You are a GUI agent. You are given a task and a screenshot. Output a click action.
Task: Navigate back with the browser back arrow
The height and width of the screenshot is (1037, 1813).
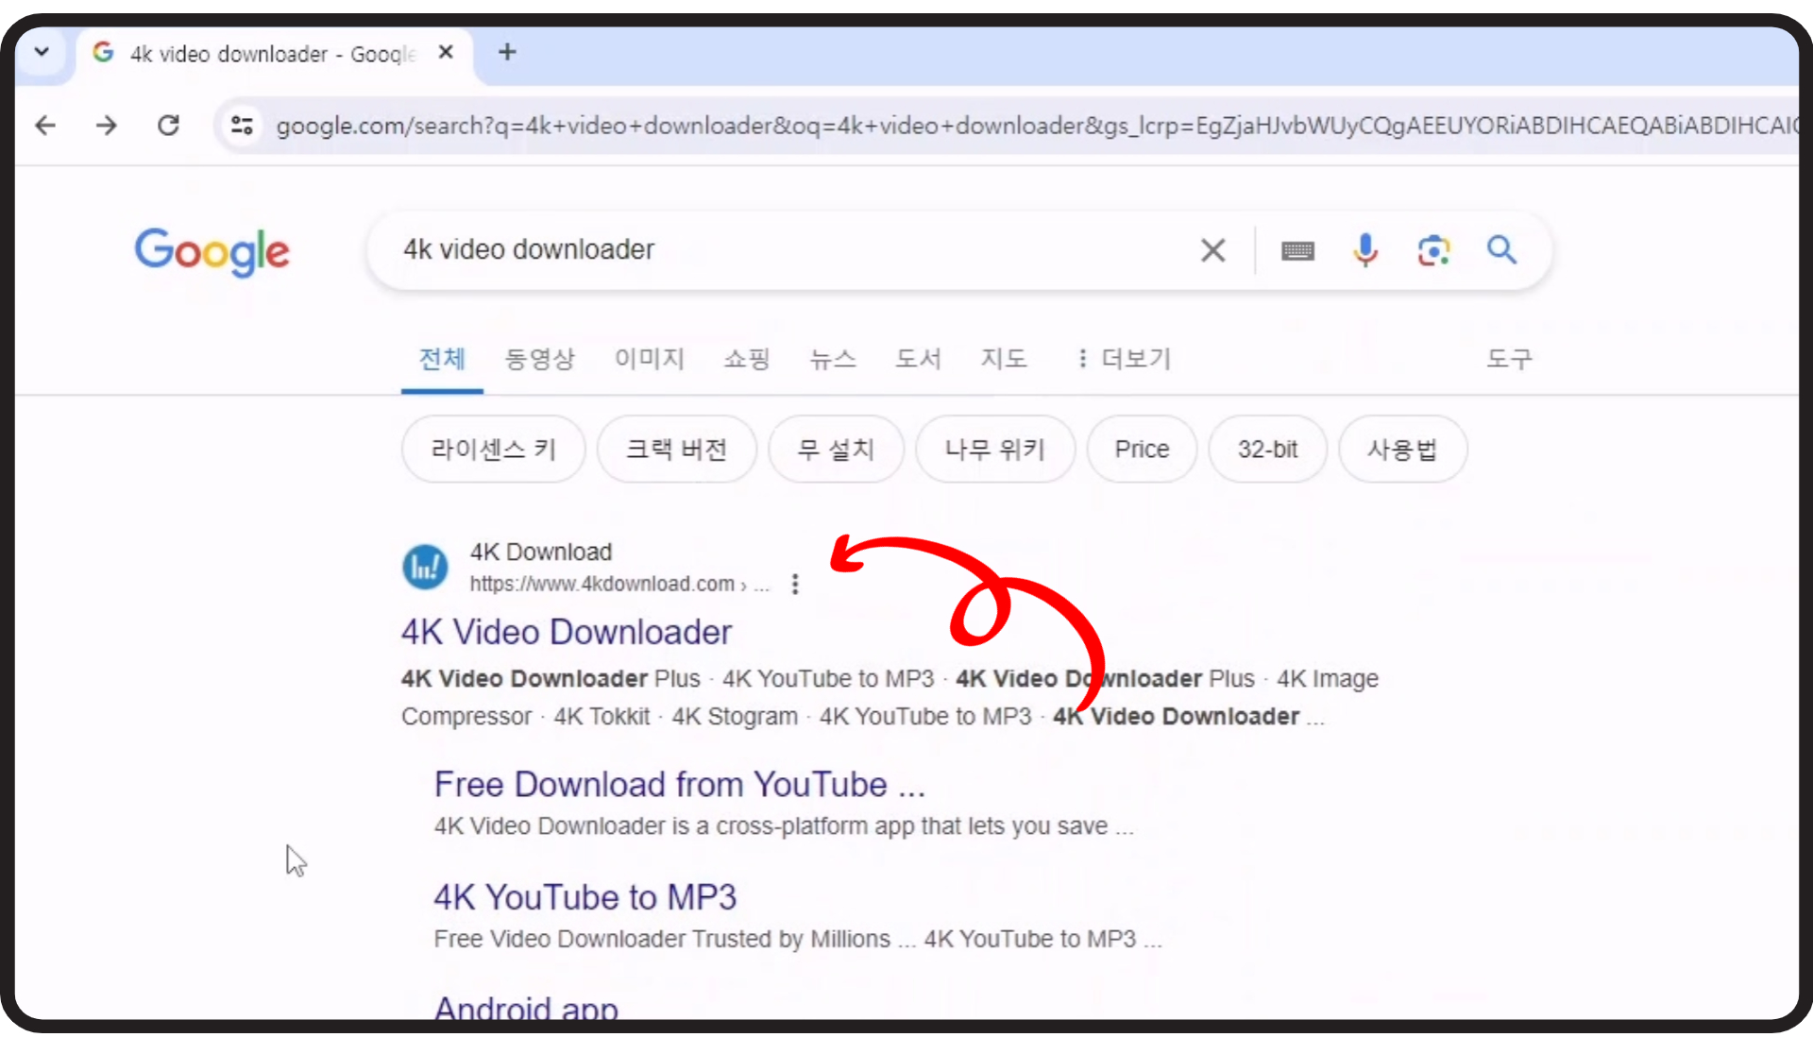click(x=44, y=125)
